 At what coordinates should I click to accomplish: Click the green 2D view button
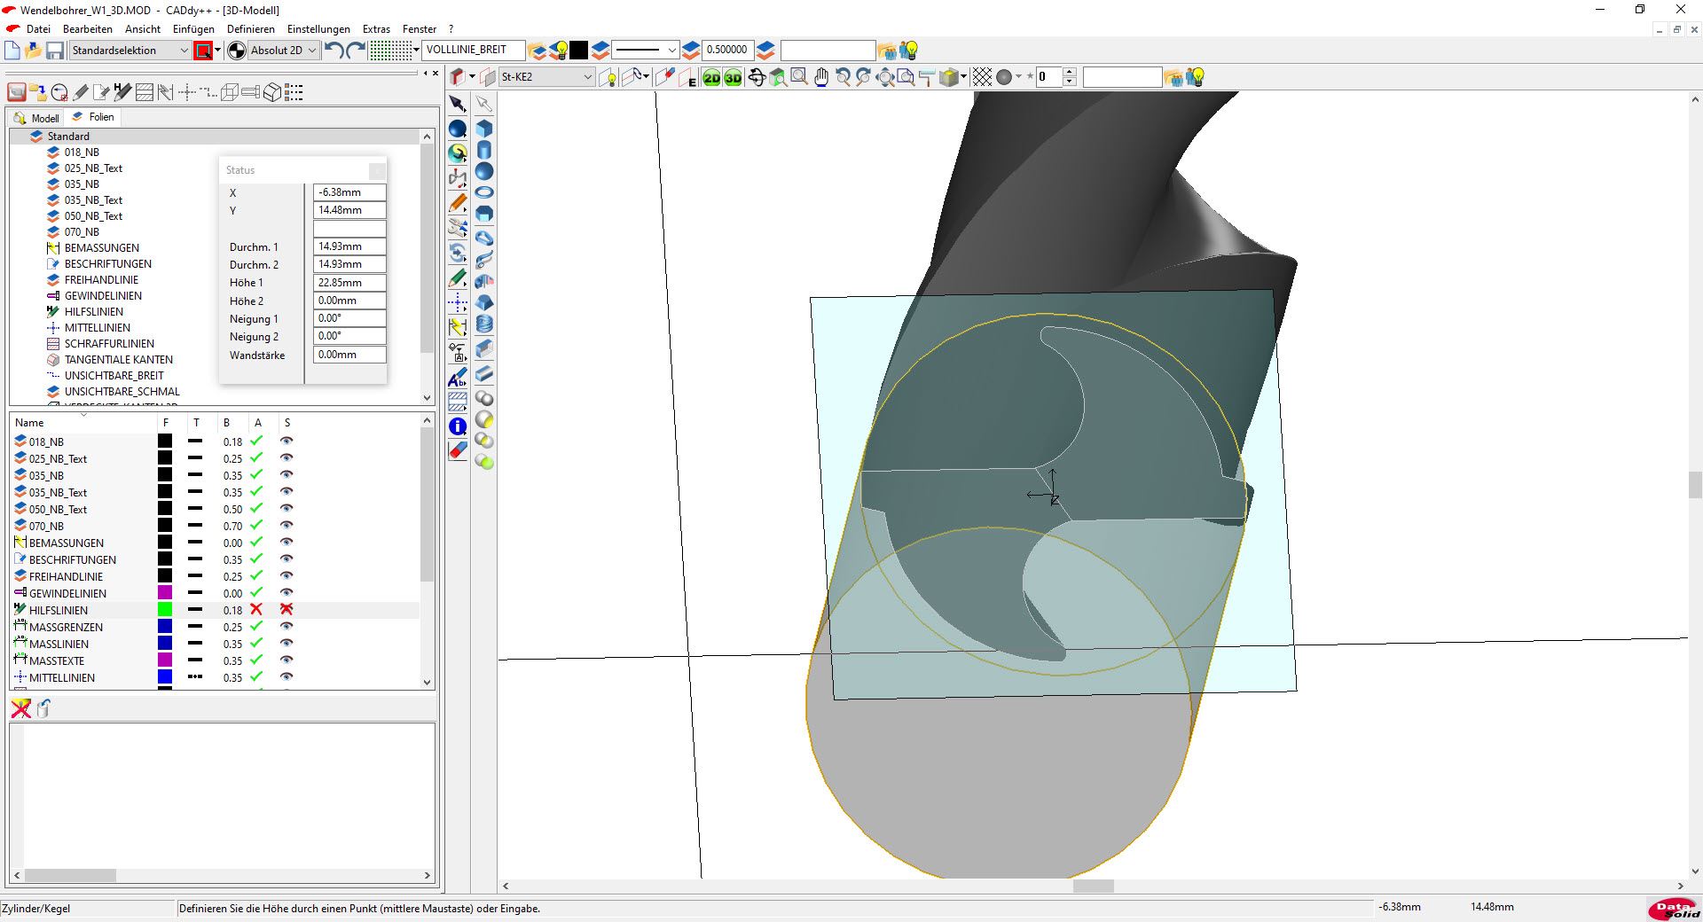[x=711, y=78]
